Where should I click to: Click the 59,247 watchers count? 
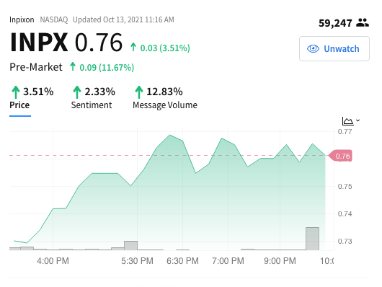[x=335, y=23]
